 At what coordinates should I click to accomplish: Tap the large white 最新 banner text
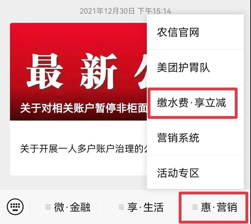[x=72, y=71]
